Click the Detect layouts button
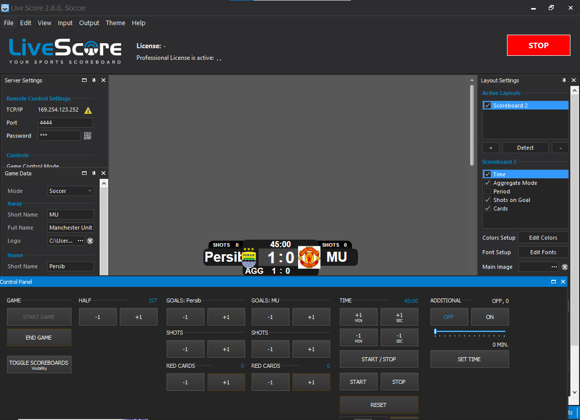 tap(525, 148)
